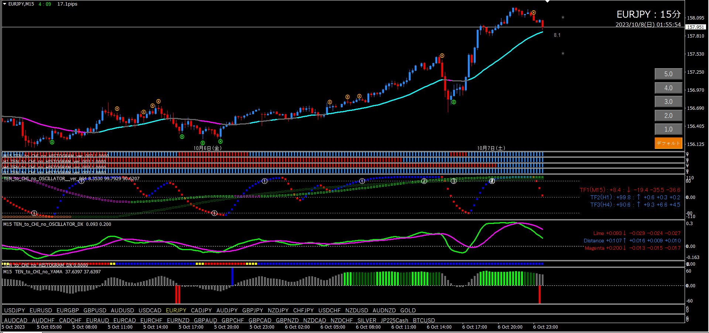Click the SILVER symbol link
The width and height of the screenshot is (709, 333).
pos(367,320)
